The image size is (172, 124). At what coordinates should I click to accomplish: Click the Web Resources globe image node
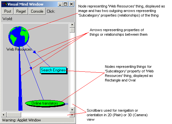(19, 36)
